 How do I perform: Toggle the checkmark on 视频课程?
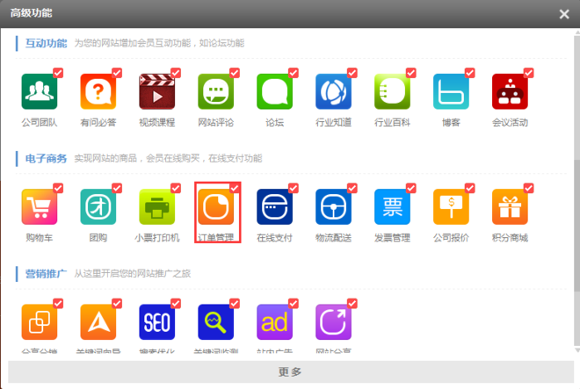(176, 73)
